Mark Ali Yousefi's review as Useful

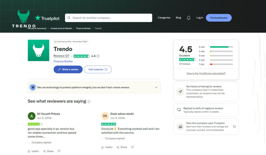point(34,151)
